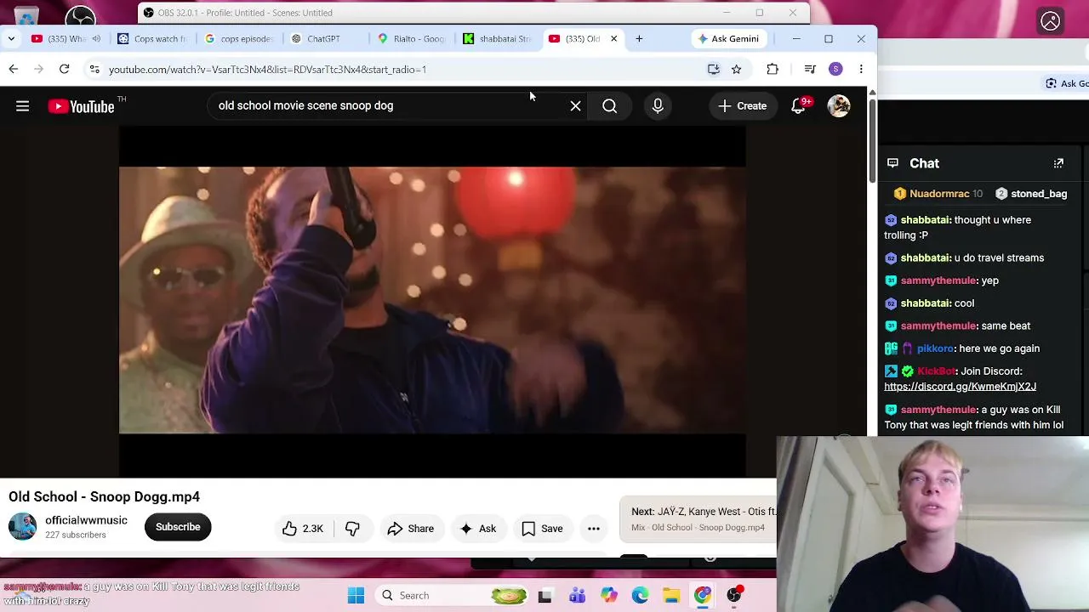Open Task View on taskbar

tap(545, 596)
